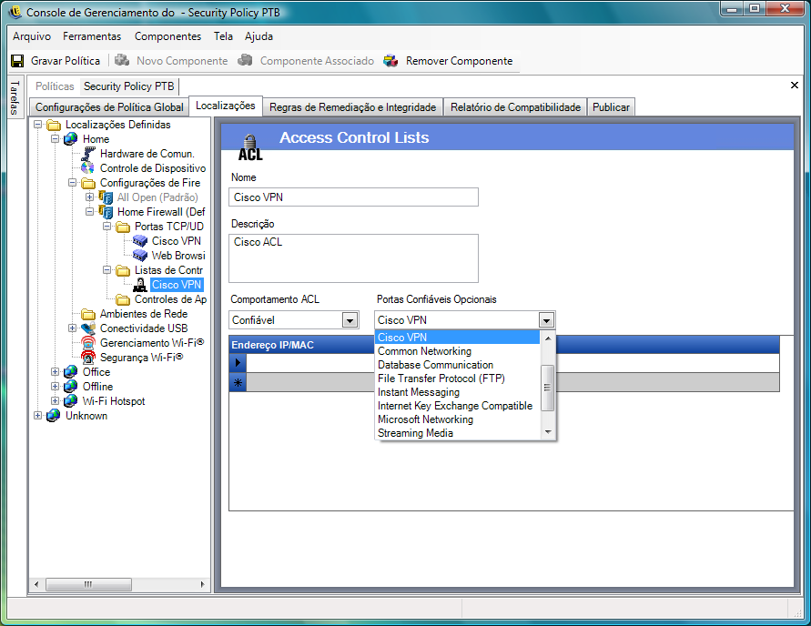Click the Segurança Wi-Fi icon
The height and width of the screenshot is (626, 811).
(x=88, y=358)
